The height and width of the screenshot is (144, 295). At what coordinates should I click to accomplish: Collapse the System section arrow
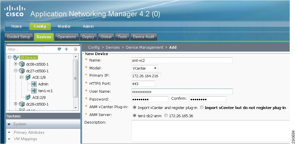(x=9, y=124)
